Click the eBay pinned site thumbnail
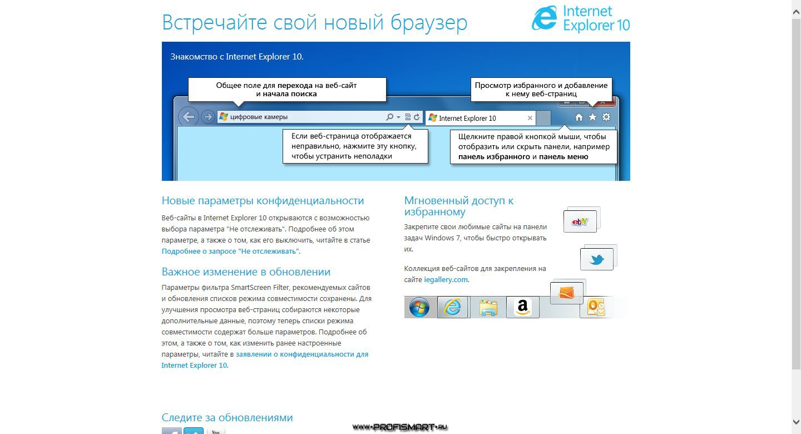801x434 pixels. [x=580, y=221]
